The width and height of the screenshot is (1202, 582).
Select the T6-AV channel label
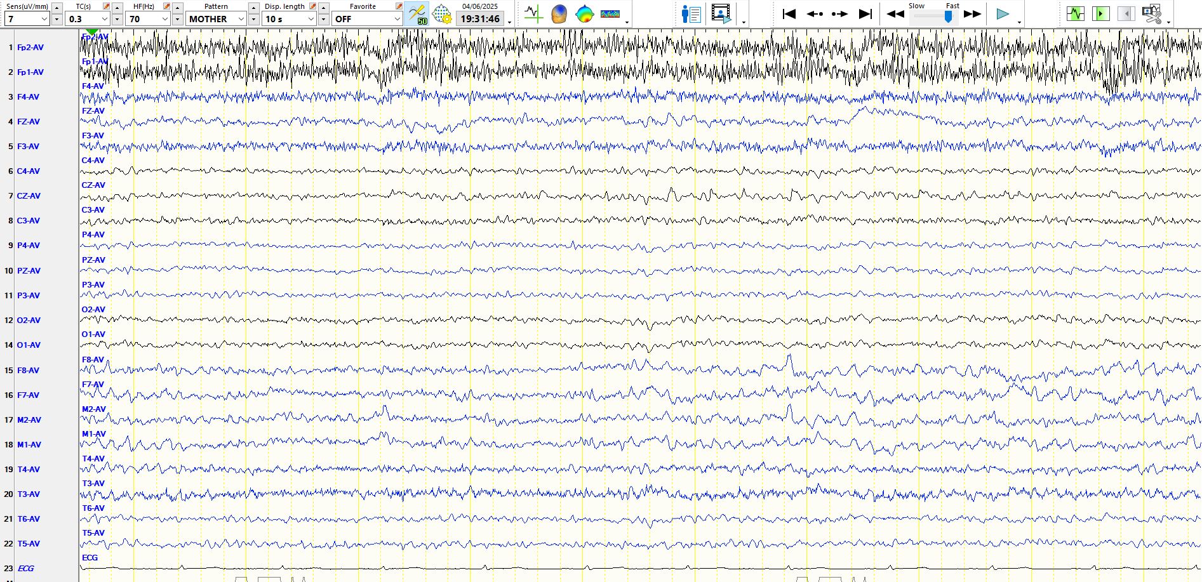[x=28, y=519]
